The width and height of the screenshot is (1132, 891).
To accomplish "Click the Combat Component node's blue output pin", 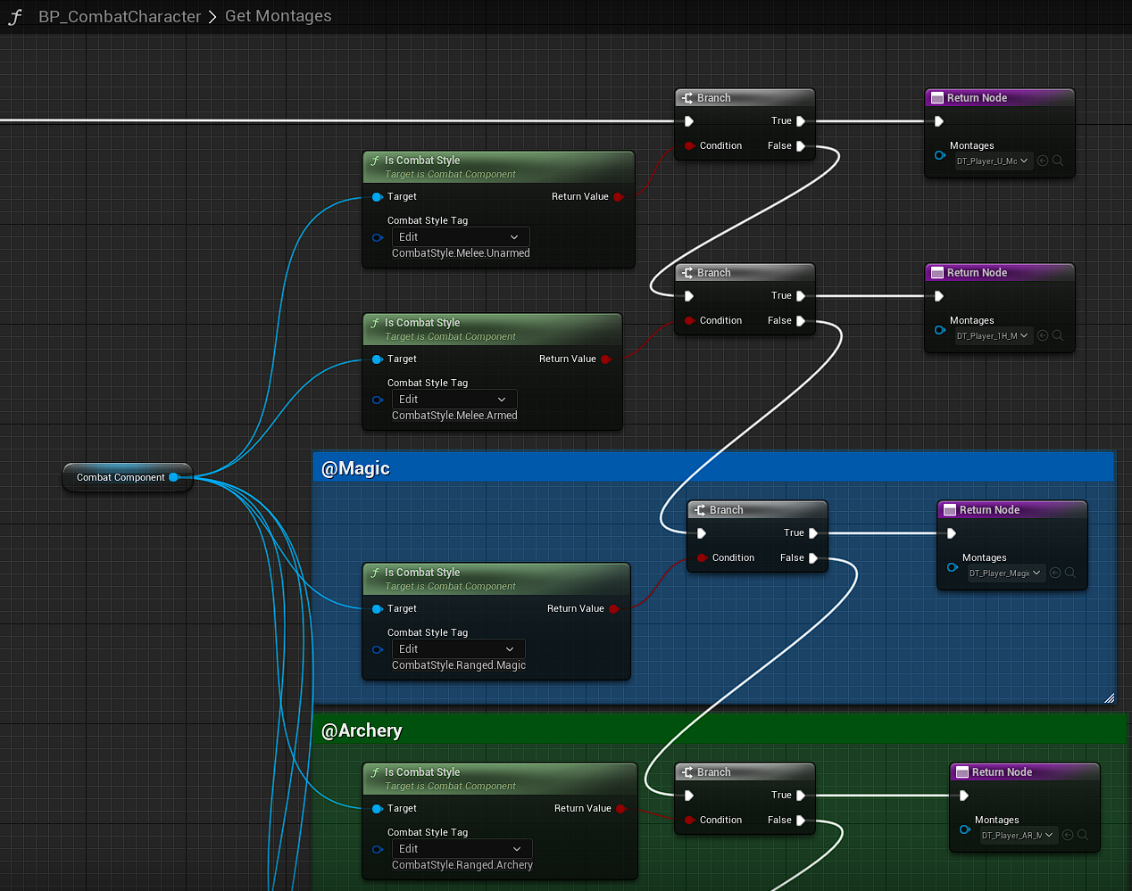I will click(174, 477).
